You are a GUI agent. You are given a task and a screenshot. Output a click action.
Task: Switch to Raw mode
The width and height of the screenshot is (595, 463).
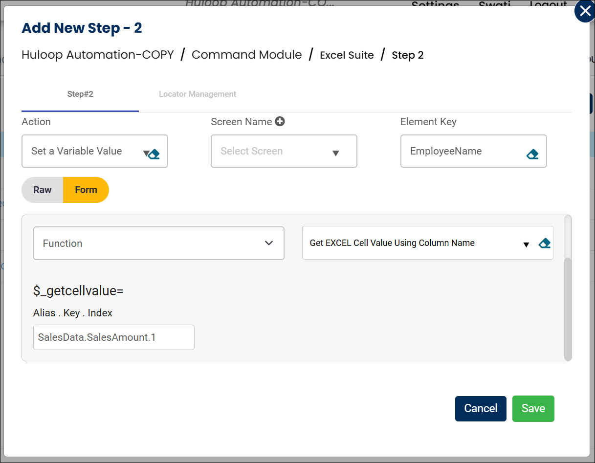pyautogui.click(x=43, y=190)
